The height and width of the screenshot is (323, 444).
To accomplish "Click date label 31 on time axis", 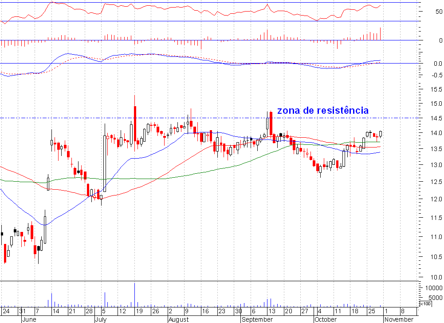I will click(22, 311).
